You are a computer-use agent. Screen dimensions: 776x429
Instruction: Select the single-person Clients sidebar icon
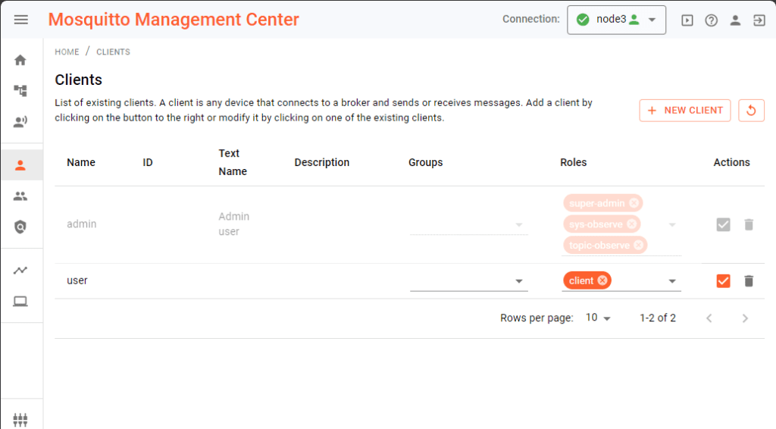[20, 165]
